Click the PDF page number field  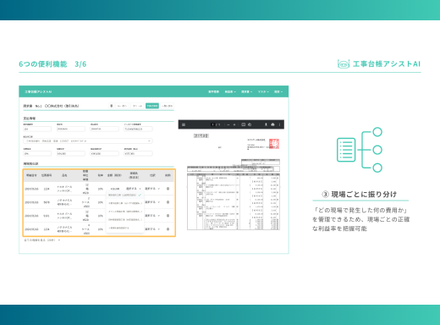[x=212, y=124]
